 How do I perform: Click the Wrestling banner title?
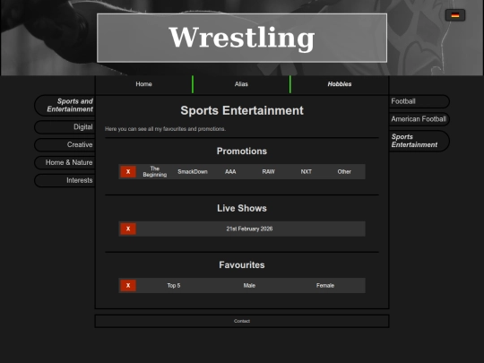(242, 38)
